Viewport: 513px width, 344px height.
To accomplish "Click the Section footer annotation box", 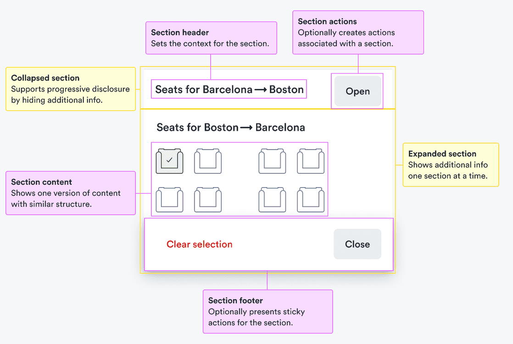I will pyautogui.click(x=268, y=311).
